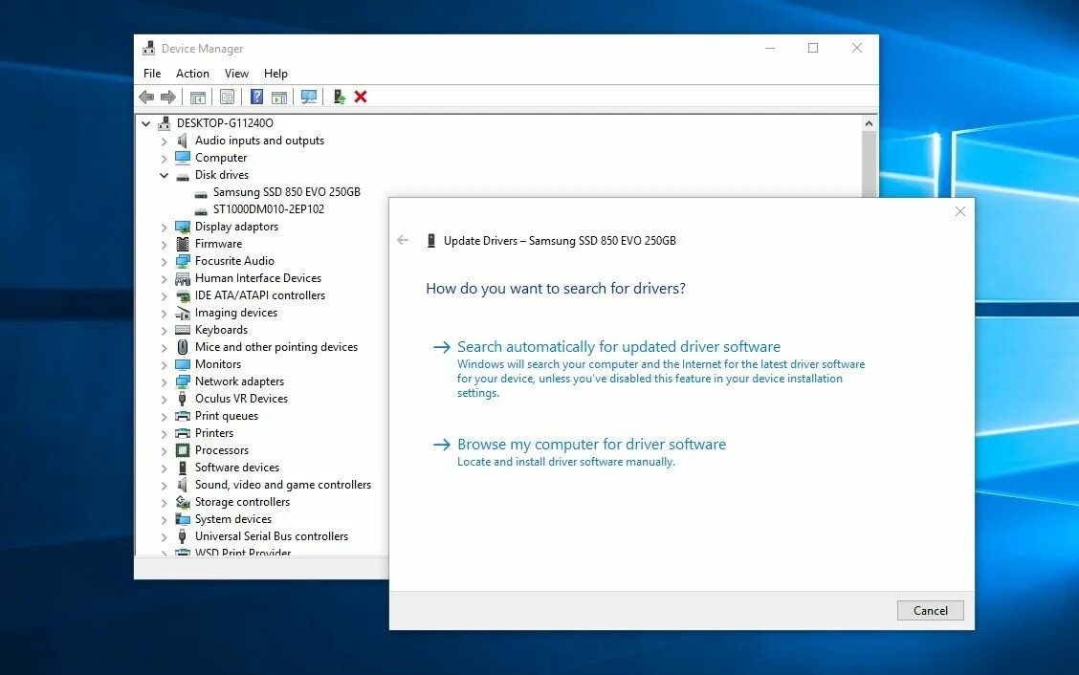
Task: Click the Oculus VR Devices icon
Action: [183, 399]
